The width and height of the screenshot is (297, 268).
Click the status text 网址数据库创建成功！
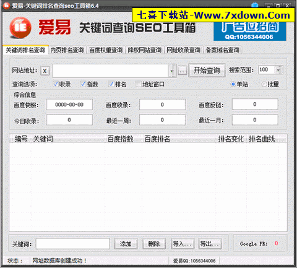(x=59, y=261)
